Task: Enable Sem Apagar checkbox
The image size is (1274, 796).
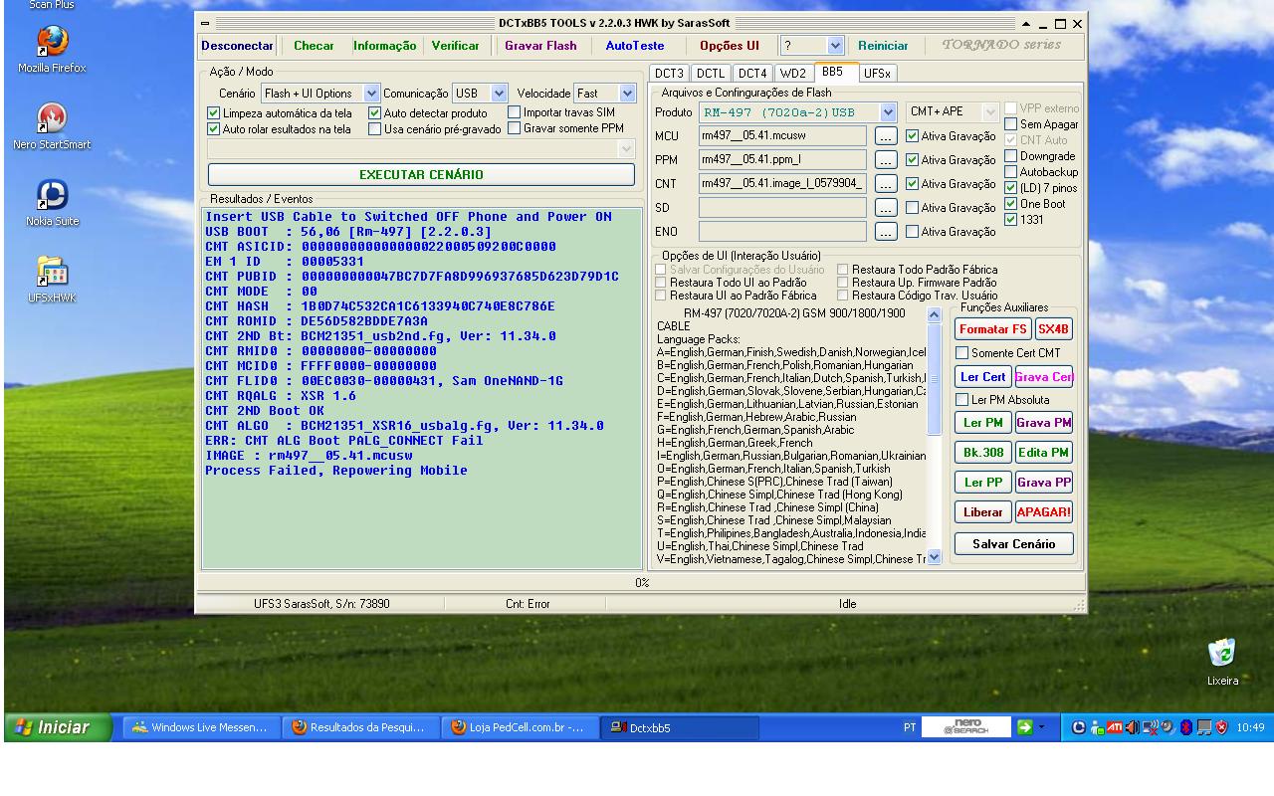Action: tap(1011, 124)
